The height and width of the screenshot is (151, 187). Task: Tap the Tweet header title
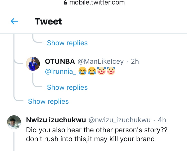click(48, 21)
